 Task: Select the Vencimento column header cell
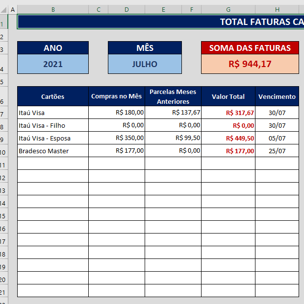pos(277,96)
